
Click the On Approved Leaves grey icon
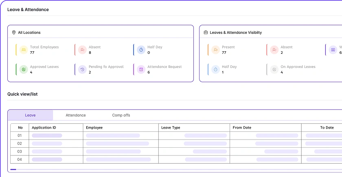(274, 70)
